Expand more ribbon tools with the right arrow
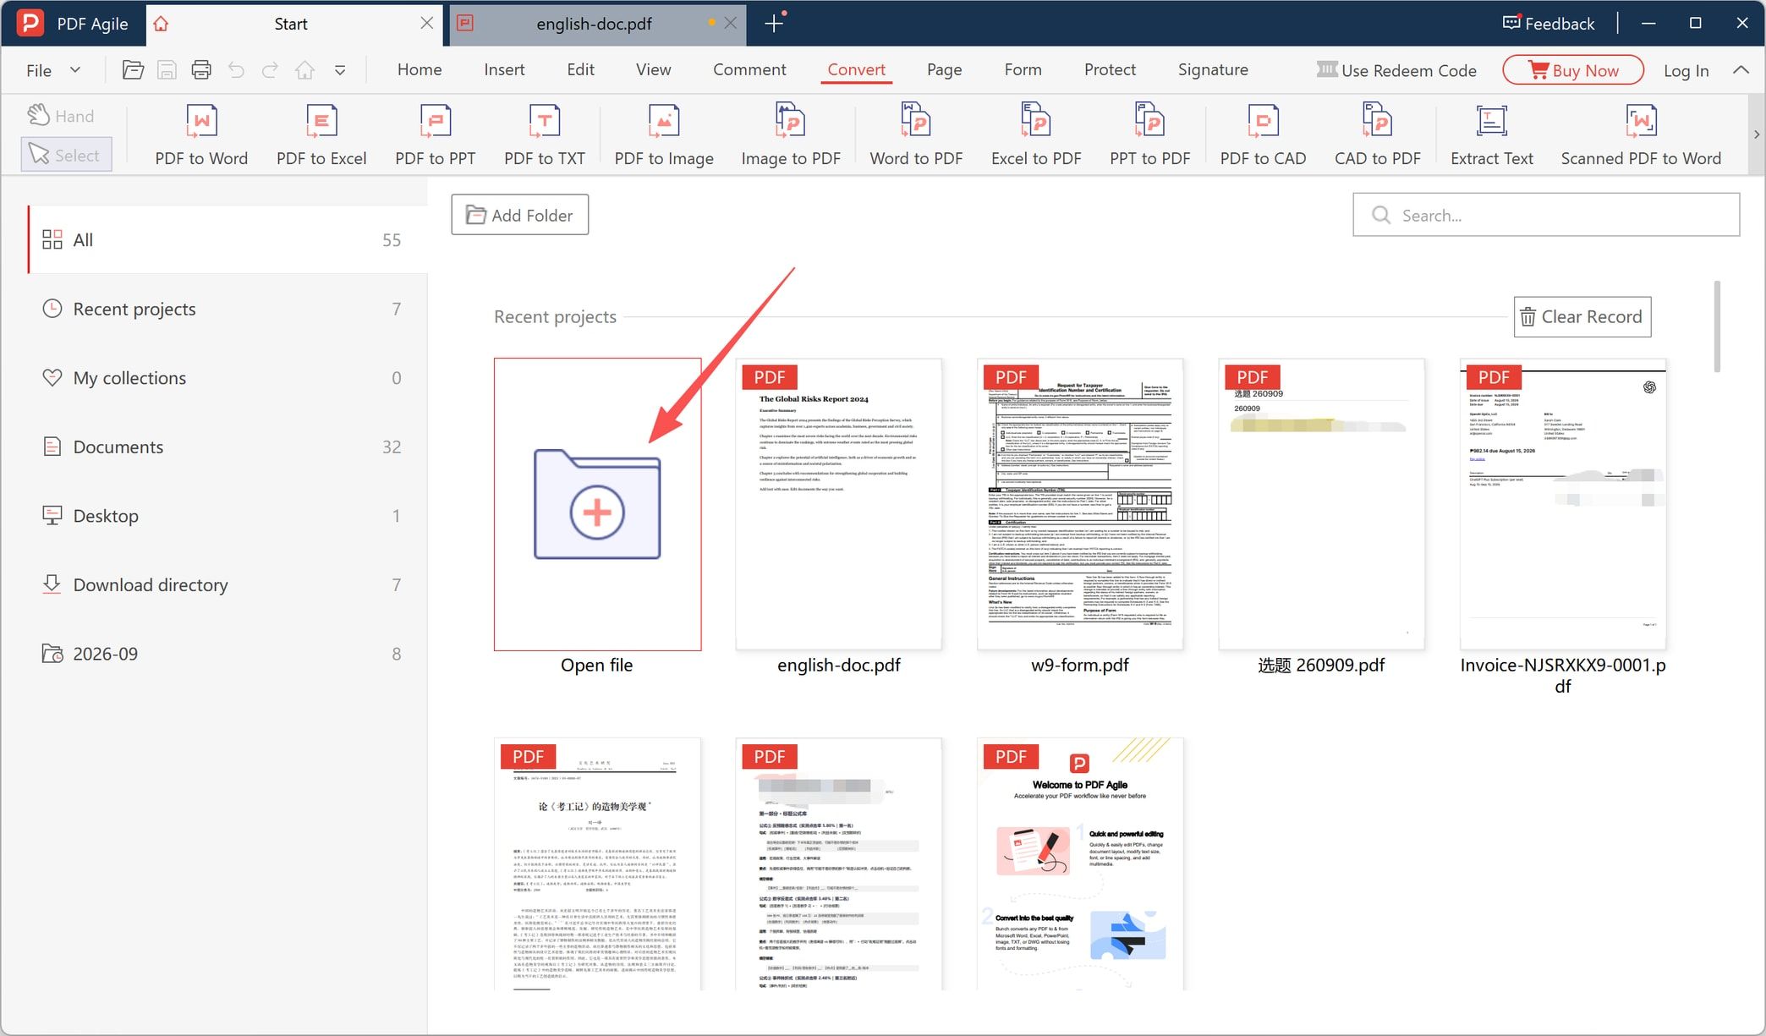The image size is (1766, 1036). [1757, 134]
